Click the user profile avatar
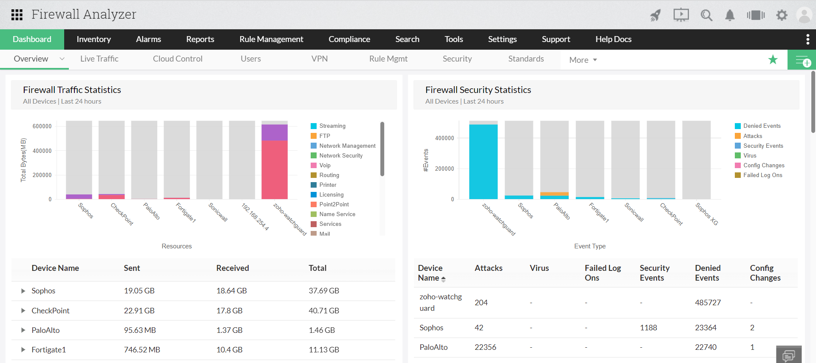Image resolution: width=816 pixels, height=363 pixels. coord(804,15)
